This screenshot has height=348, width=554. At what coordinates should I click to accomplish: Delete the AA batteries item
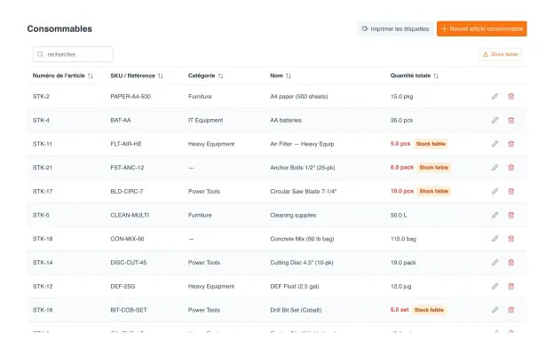click(510, 120)
